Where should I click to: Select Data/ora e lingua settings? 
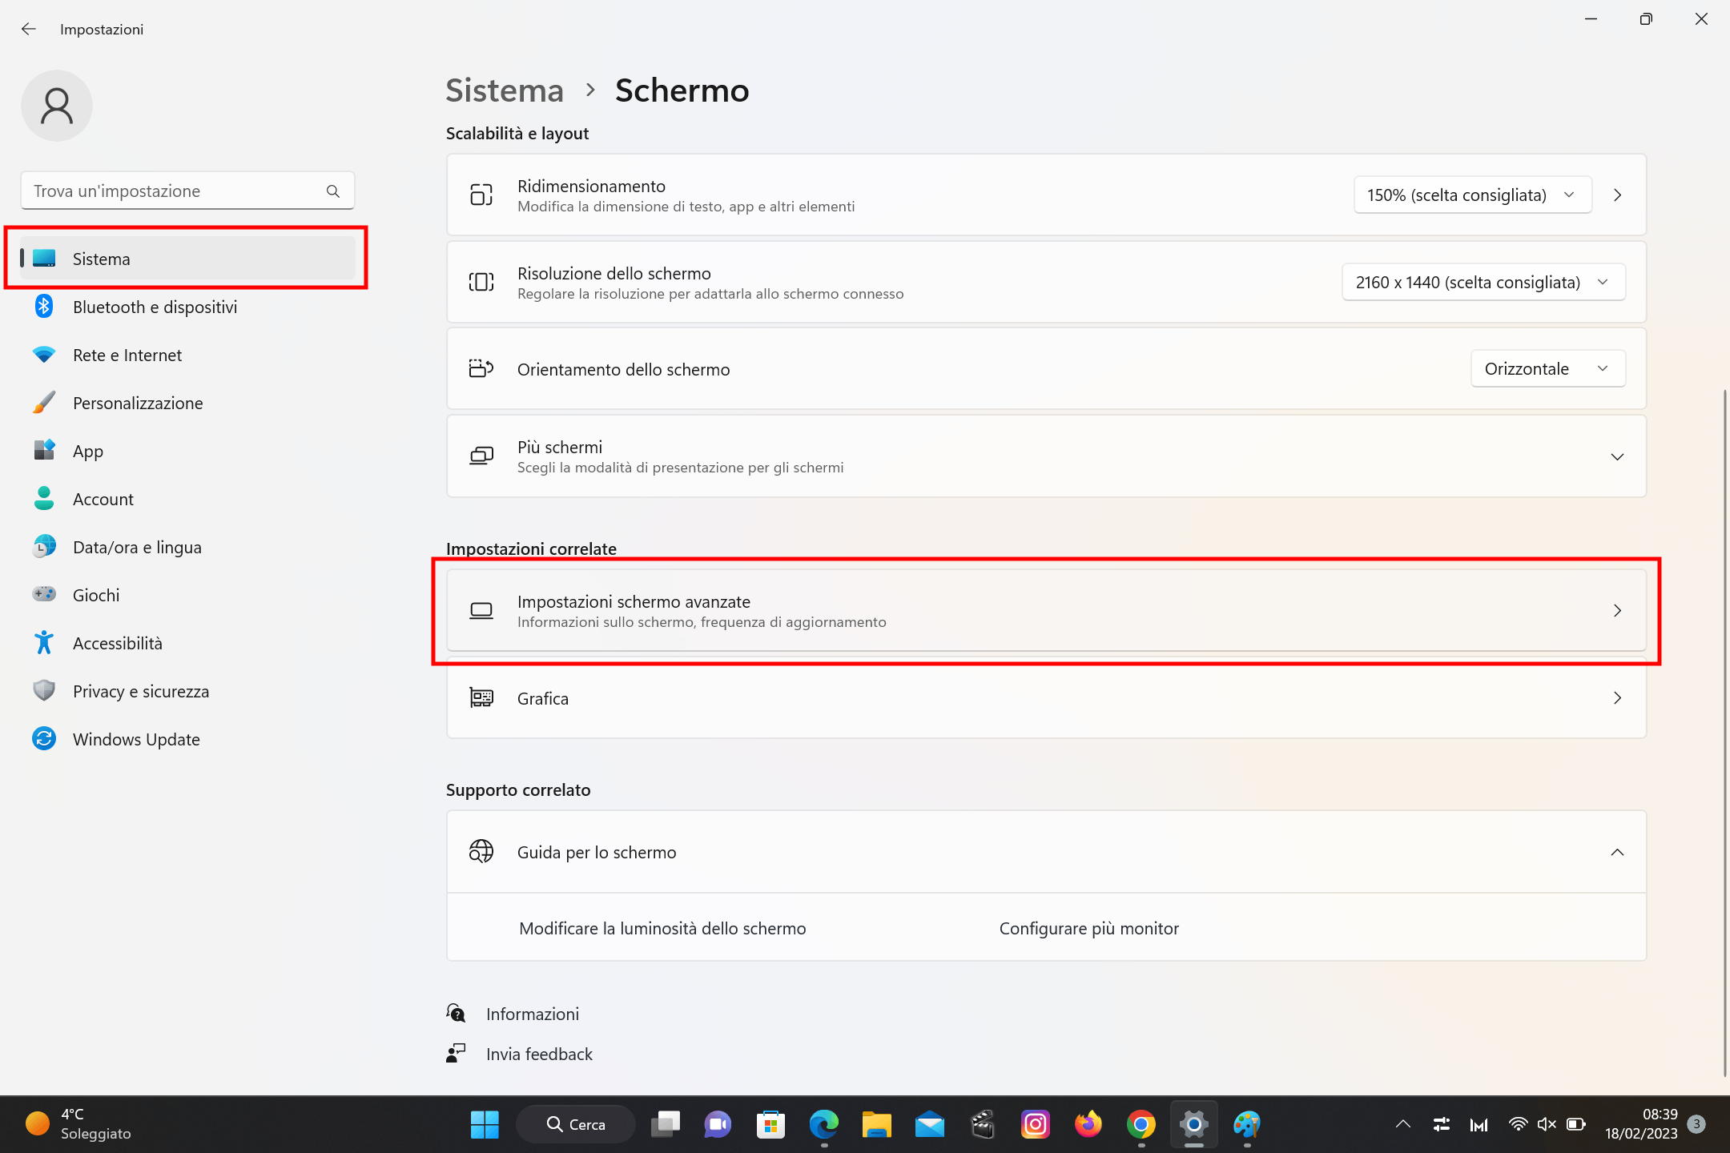tap(136, 547)
